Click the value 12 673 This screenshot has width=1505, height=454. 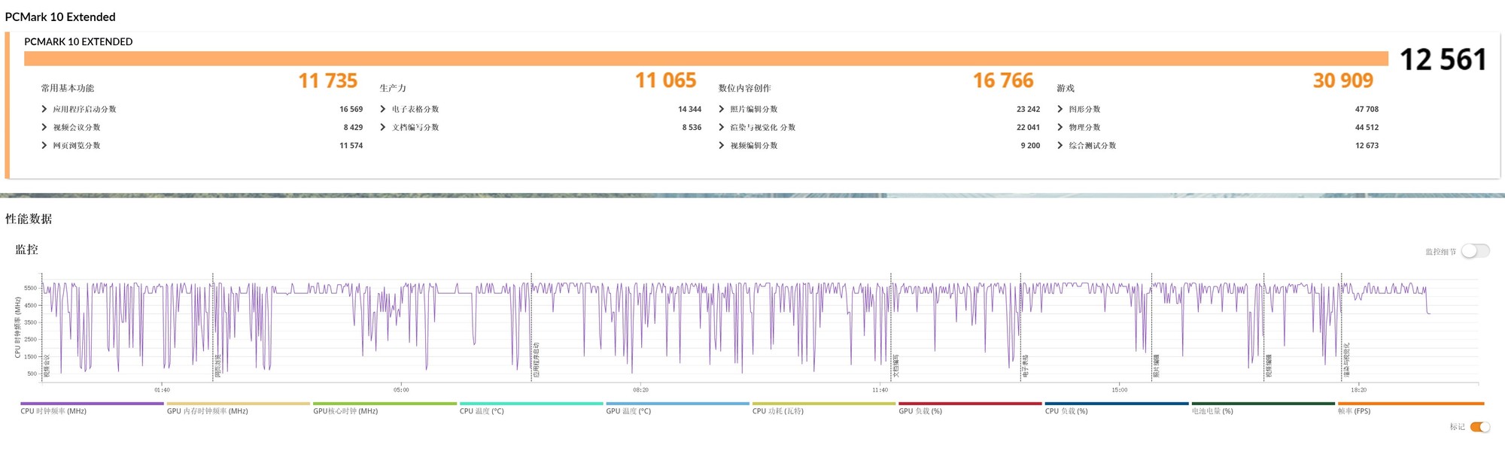click(1367, 145)
